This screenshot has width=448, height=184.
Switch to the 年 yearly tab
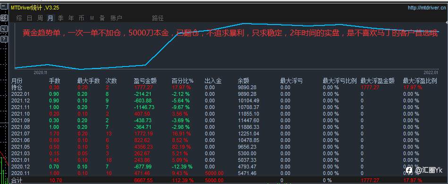[71, 18]
